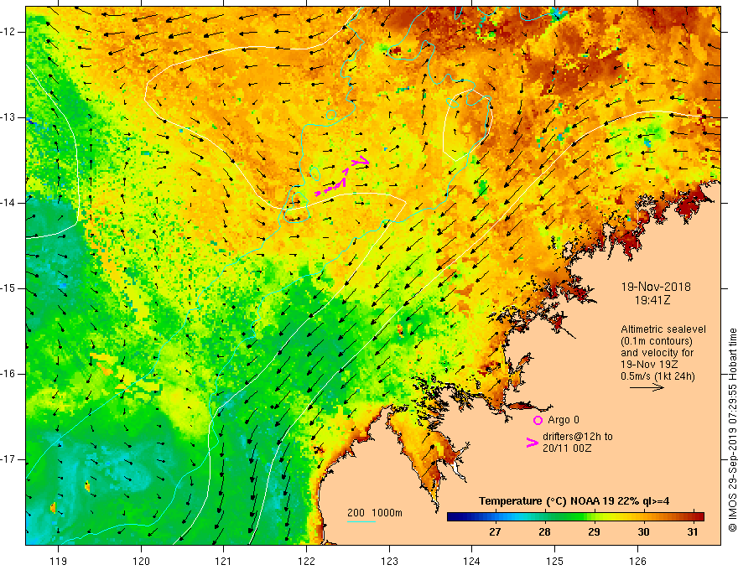Click the longitude 125 axis label
738x570 pixels.
point(555,561)
